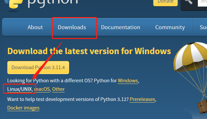This screenshot has width=207, height=119.
Task: Open the Downloads menu
Action: [72, 27]
